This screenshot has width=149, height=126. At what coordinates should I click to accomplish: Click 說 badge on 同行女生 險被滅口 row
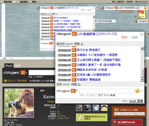(x=74, y=50)
